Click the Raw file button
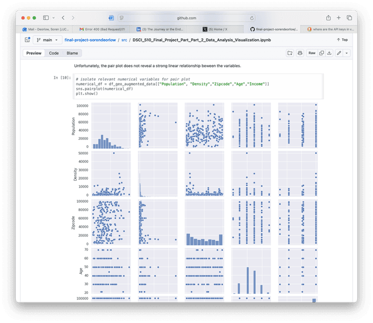Image resolution: width=373 pixels, height=323 pixels. pos(312,53)
